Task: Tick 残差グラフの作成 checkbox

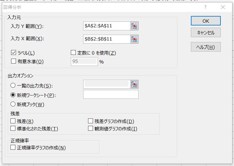Action: click(91, 121)
